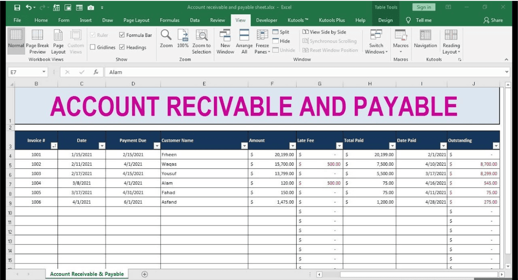
Task: Select the Account Receivable & Payable sheet tab
Action: coord(87,274)
